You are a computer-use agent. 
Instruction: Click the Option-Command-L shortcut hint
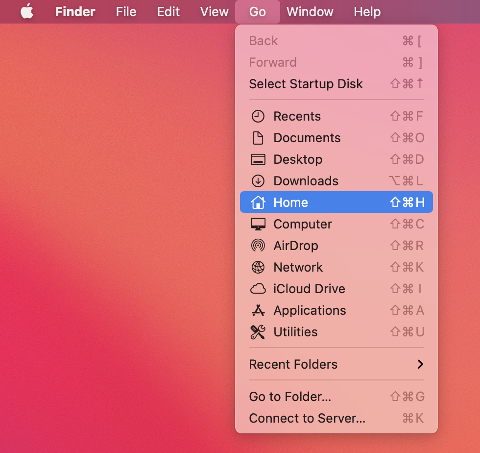coord(406,181)
